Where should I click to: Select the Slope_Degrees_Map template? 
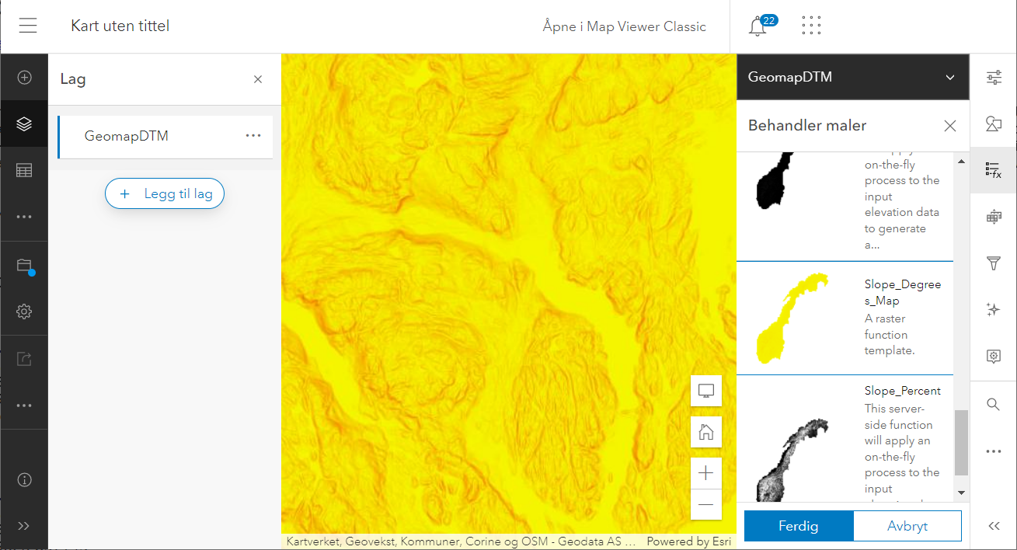click(845, 318)
